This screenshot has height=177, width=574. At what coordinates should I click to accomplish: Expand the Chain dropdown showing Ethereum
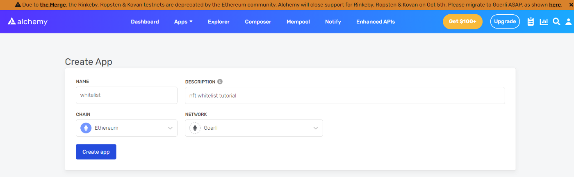pyautogui.click(x=126, y=128)
